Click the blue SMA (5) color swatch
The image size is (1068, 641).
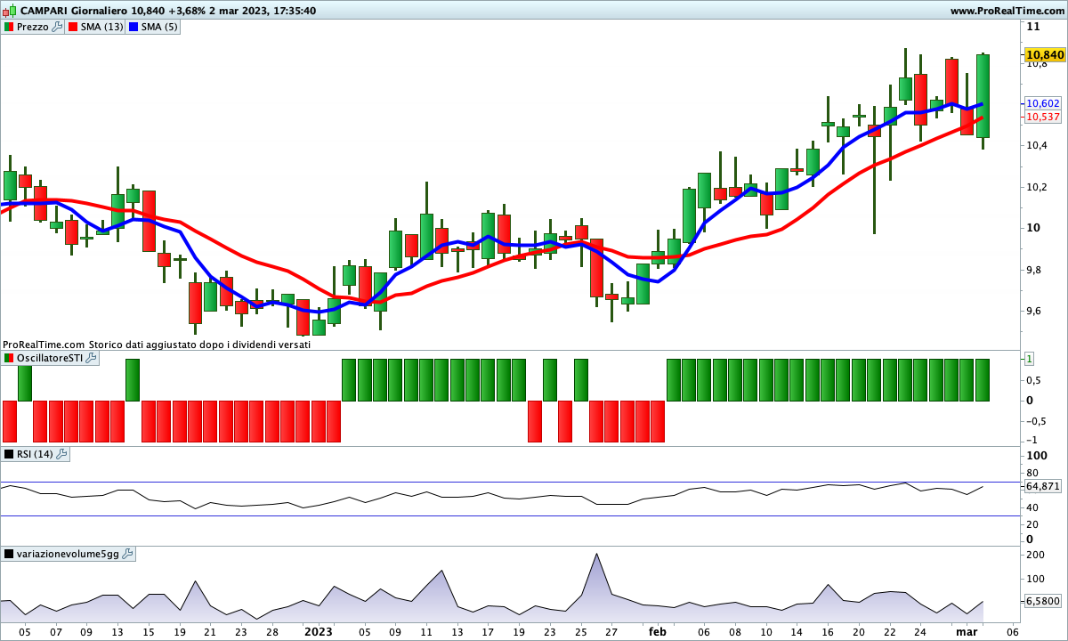point(134,27)
